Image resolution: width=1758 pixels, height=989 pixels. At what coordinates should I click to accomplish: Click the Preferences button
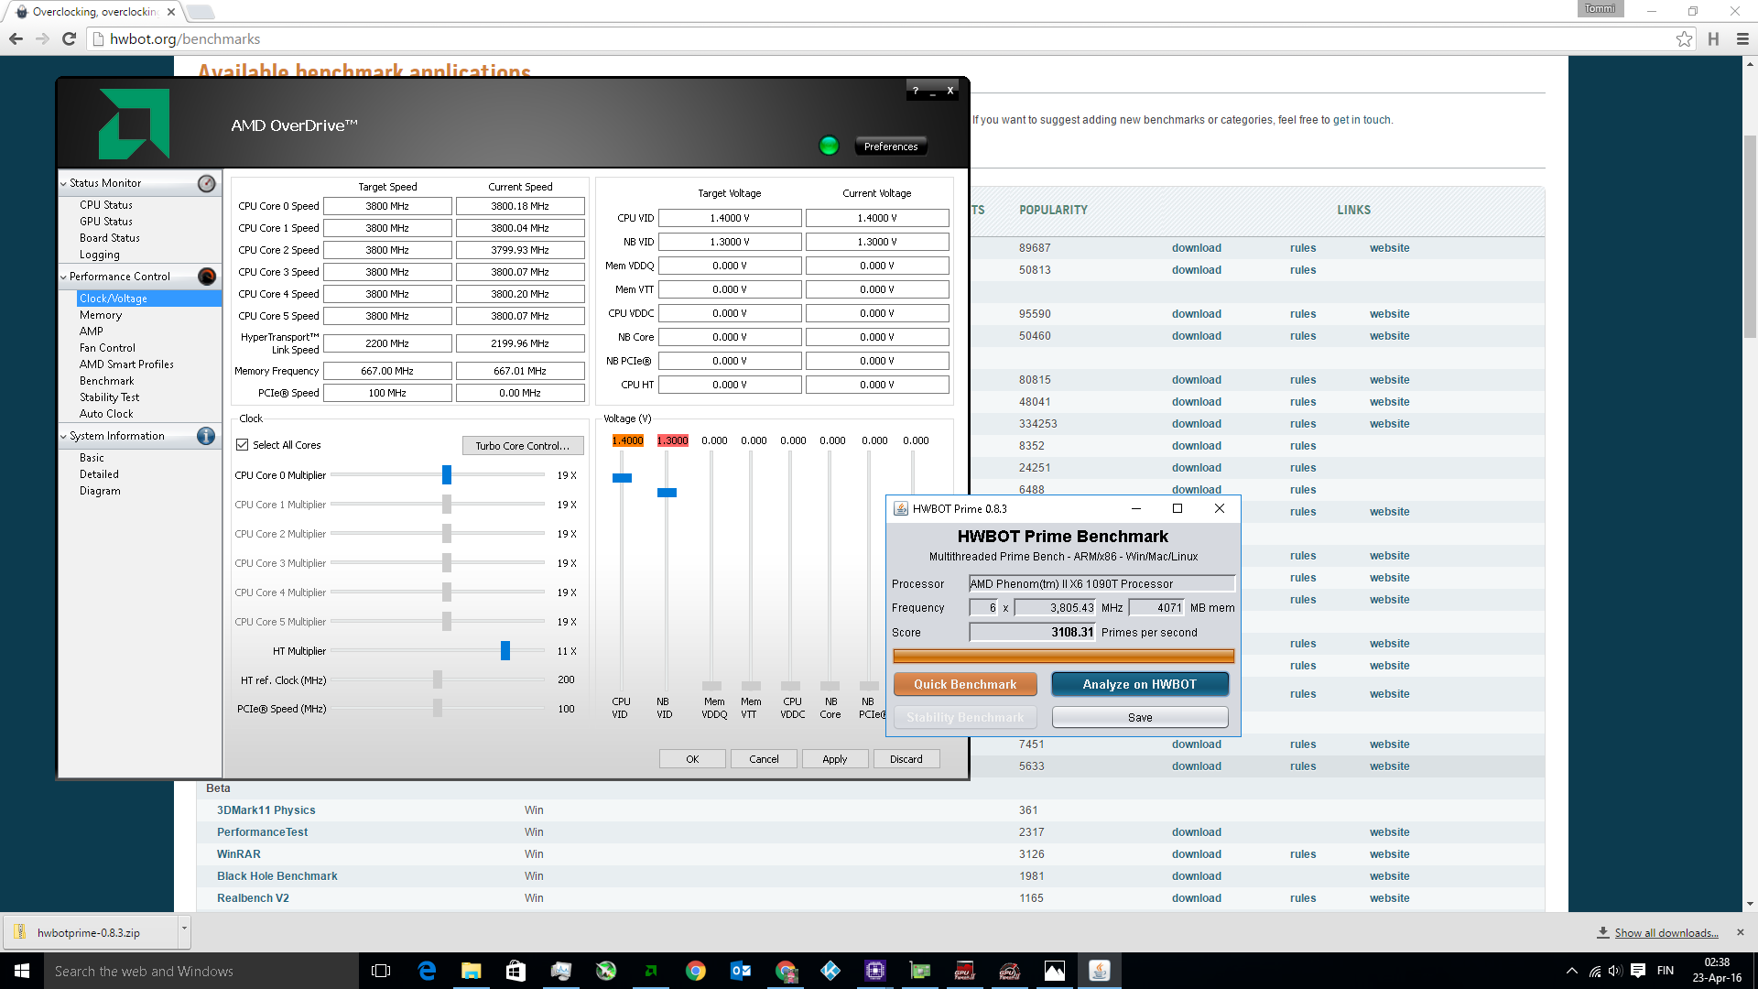click(891, 147)
